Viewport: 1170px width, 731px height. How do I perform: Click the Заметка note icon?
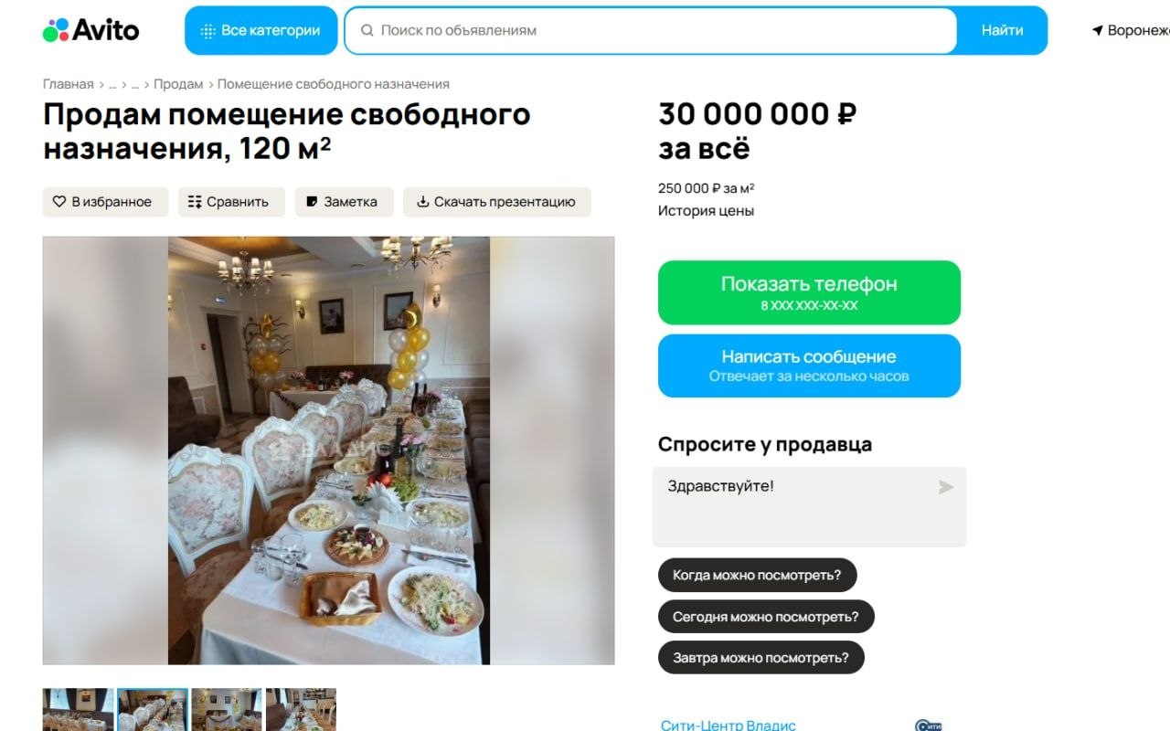pyautogui.click(x=312, y=202)
